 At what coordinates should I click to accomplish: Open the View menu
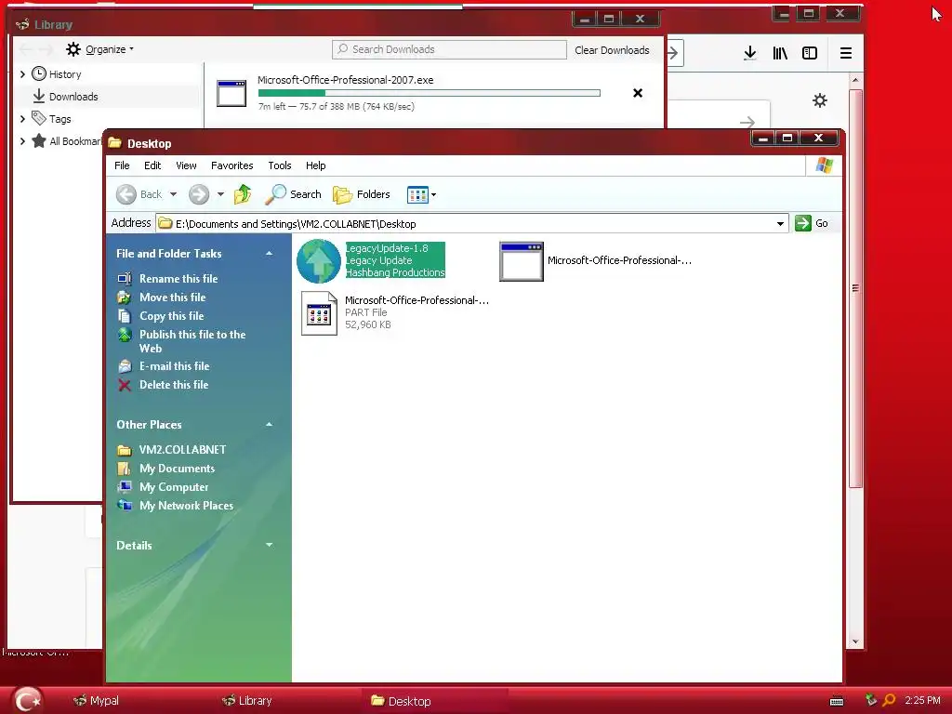186,165
